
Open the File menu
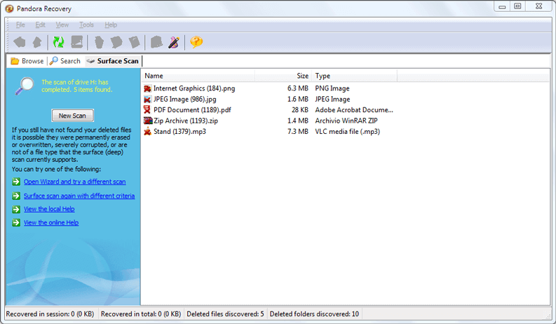click(20, 25)
